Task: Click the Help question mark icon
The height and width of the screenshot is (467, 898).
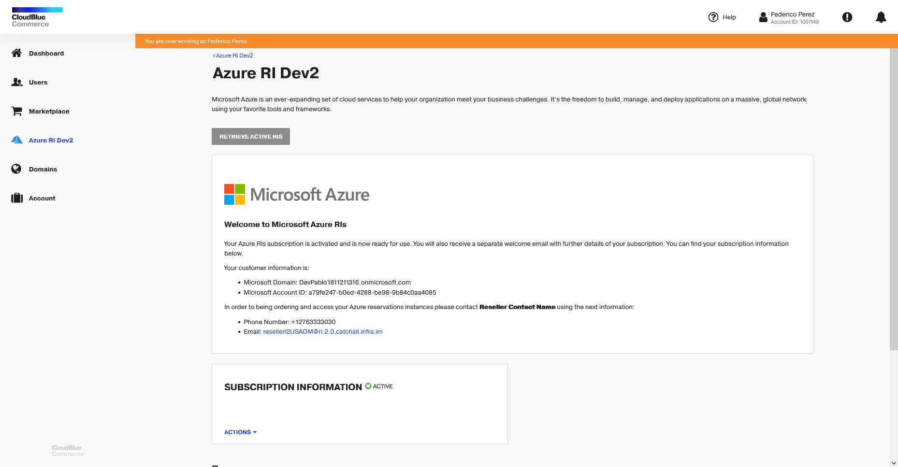Action: (x=713, y=17)
